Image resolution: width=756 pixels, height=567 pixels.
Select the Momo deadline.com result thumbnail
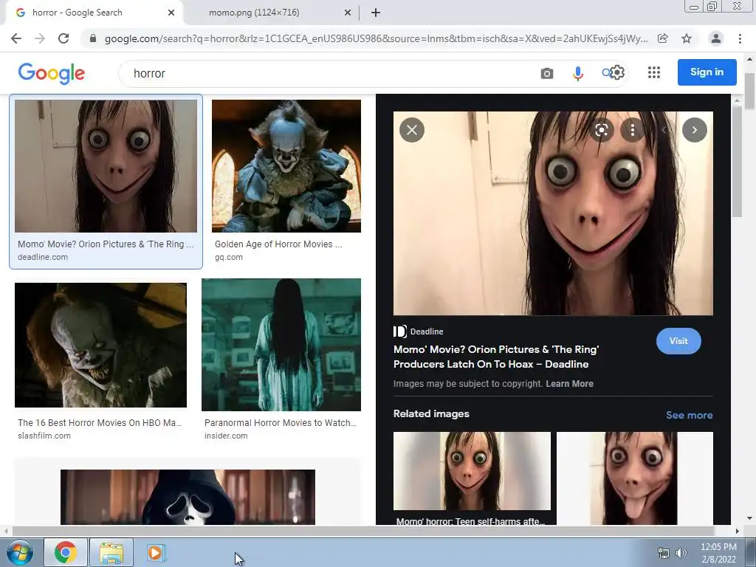point(106,166)
